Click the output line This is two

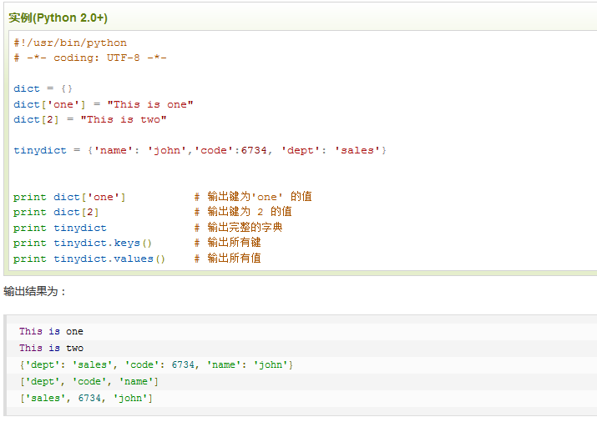point(51,348)
